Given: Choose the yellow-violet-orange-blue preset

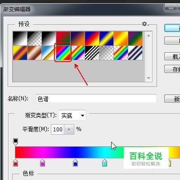Looking at the screenshot, I should click(20, 53).
